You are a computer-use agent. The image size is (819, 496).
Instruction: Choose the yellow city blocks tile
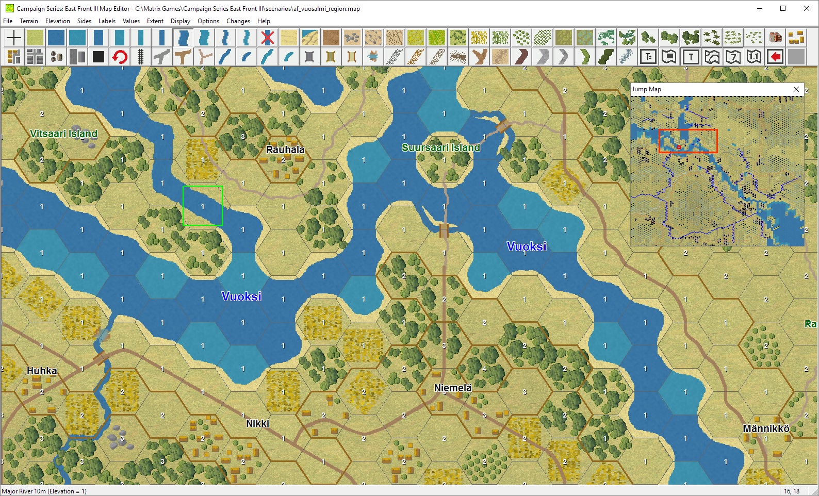pos(14,56)
